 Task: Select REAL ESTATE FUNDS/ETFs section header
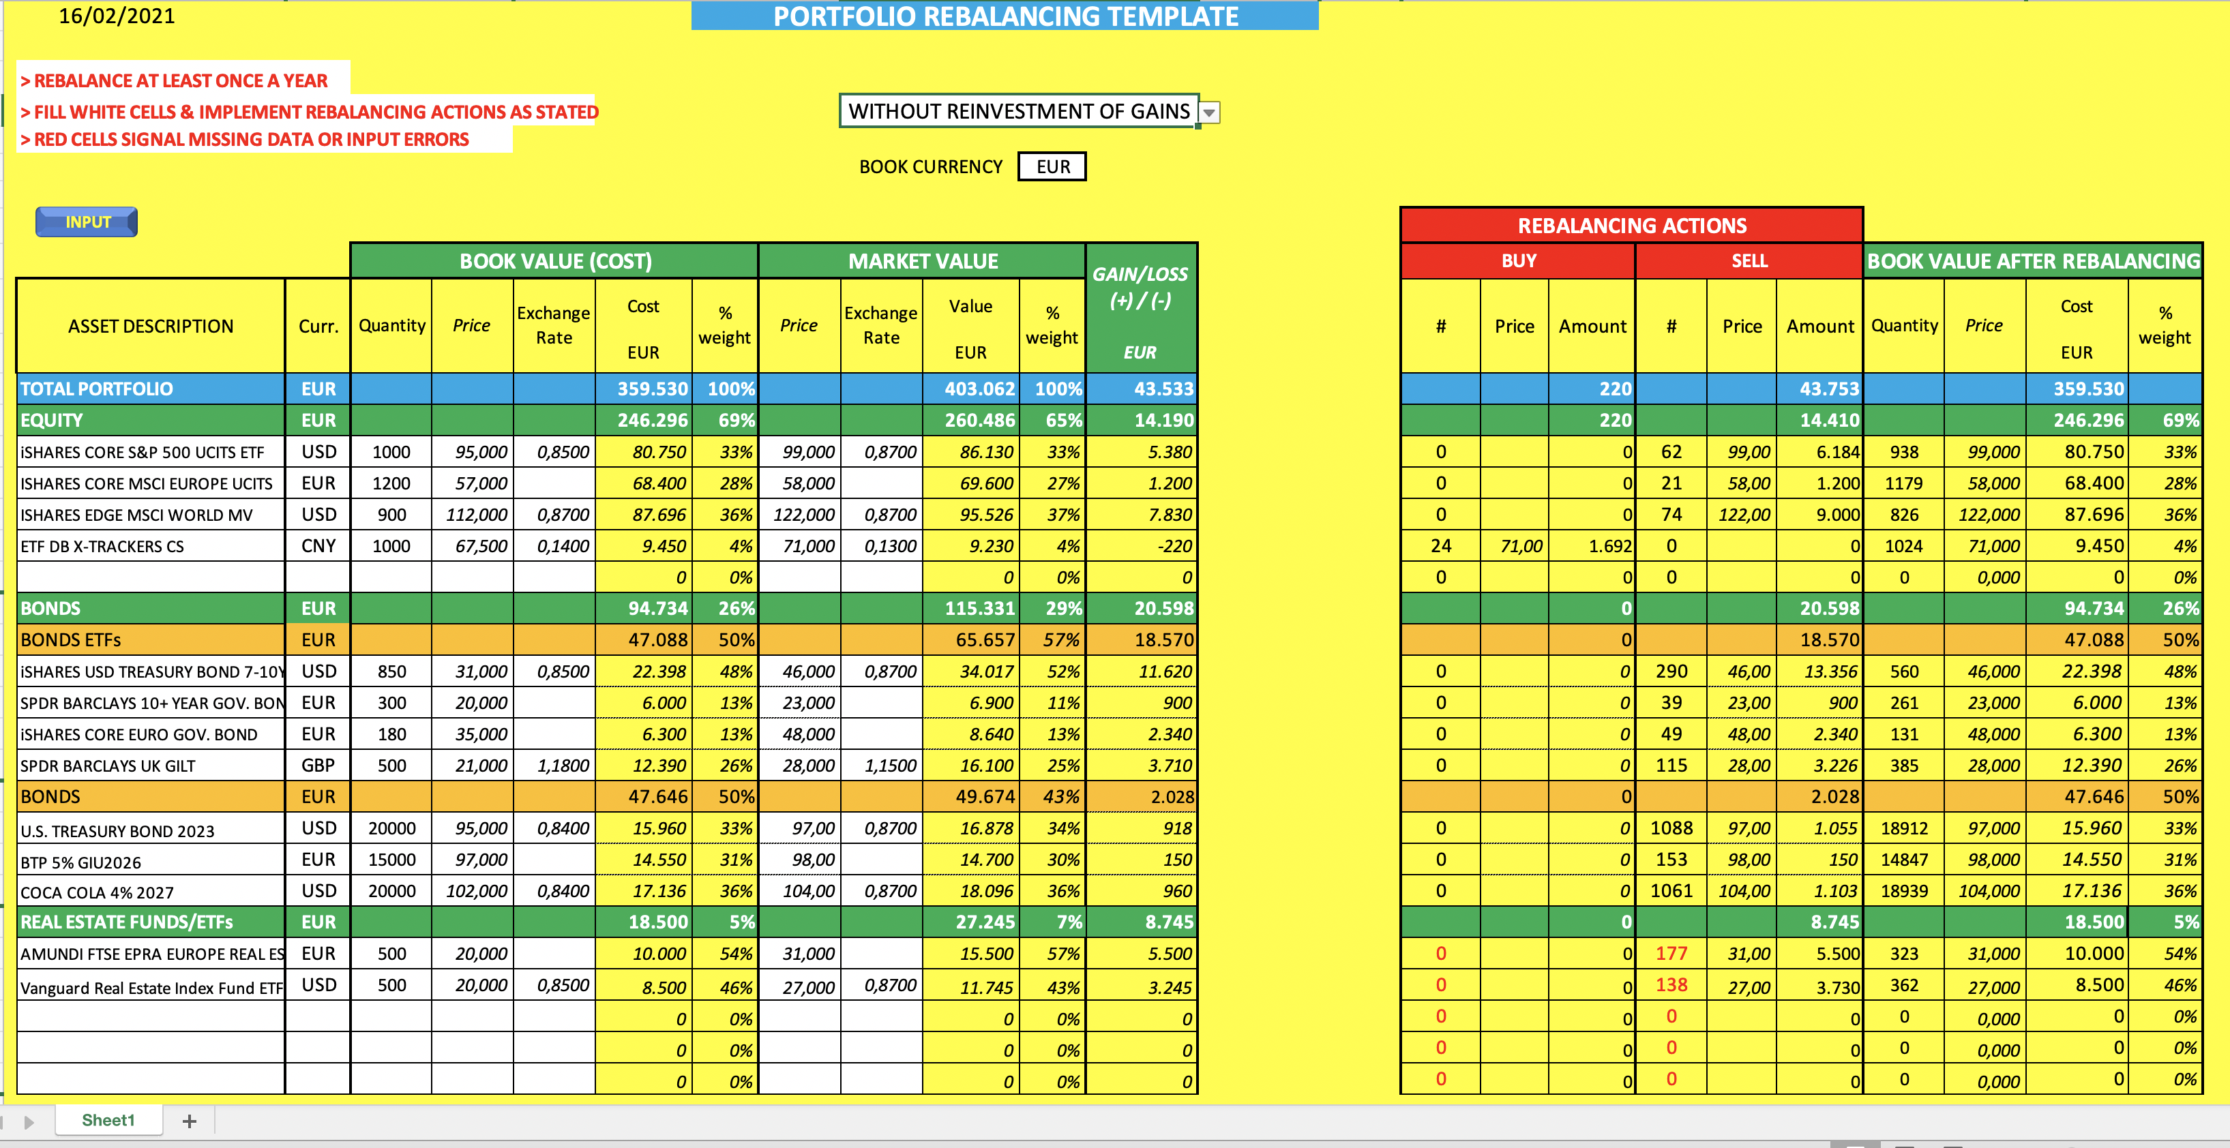click(151, 922)
